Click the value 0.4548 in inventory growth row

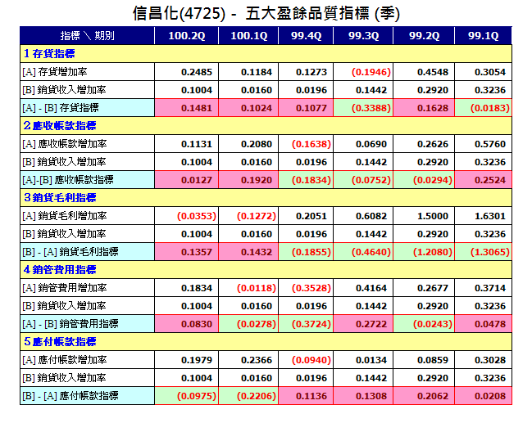(x=433, y=72)
